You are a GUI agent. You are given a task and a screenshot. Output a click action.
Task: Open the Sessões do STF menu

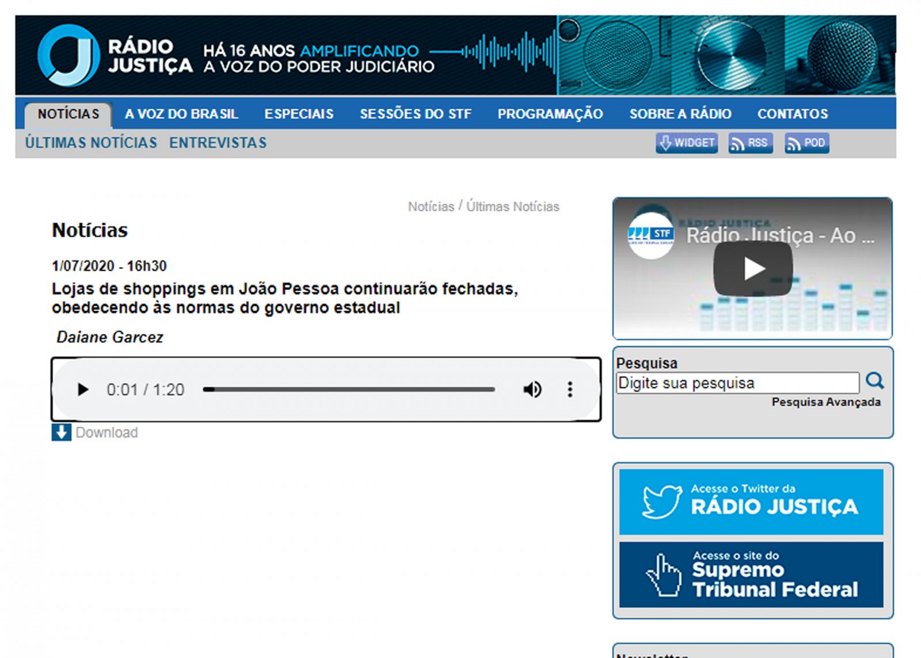click(x=415, y=114)
